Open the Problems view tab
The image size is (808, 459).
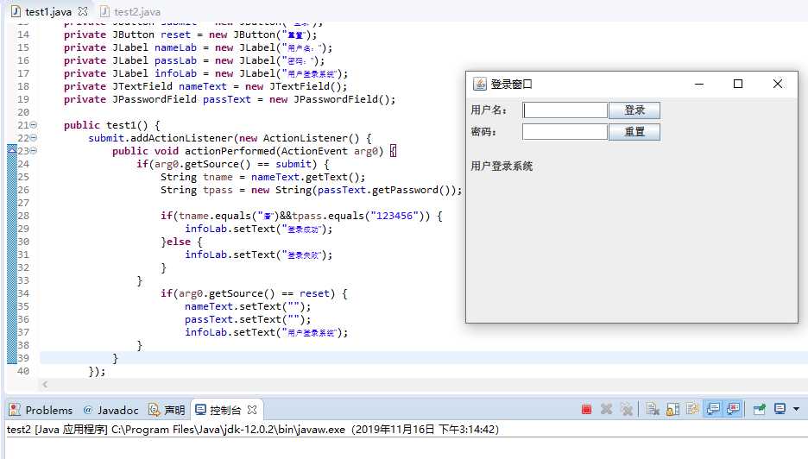(x=41, y=410)
